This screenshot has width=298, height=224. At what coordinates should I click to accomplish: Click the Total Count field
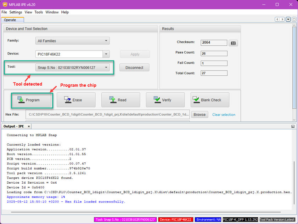tap(214, 73)
